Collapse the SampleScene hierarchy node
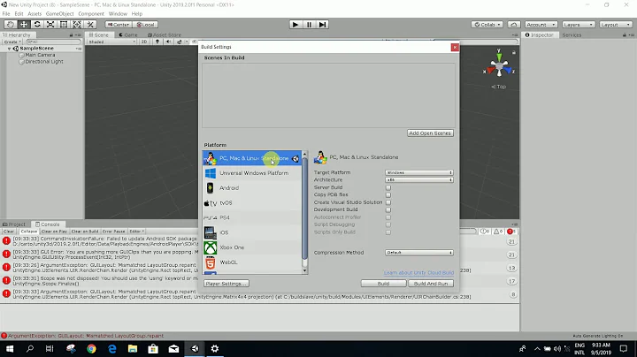Image resolution: width=637 pixels, height=357 pixels. click(9, 49)
